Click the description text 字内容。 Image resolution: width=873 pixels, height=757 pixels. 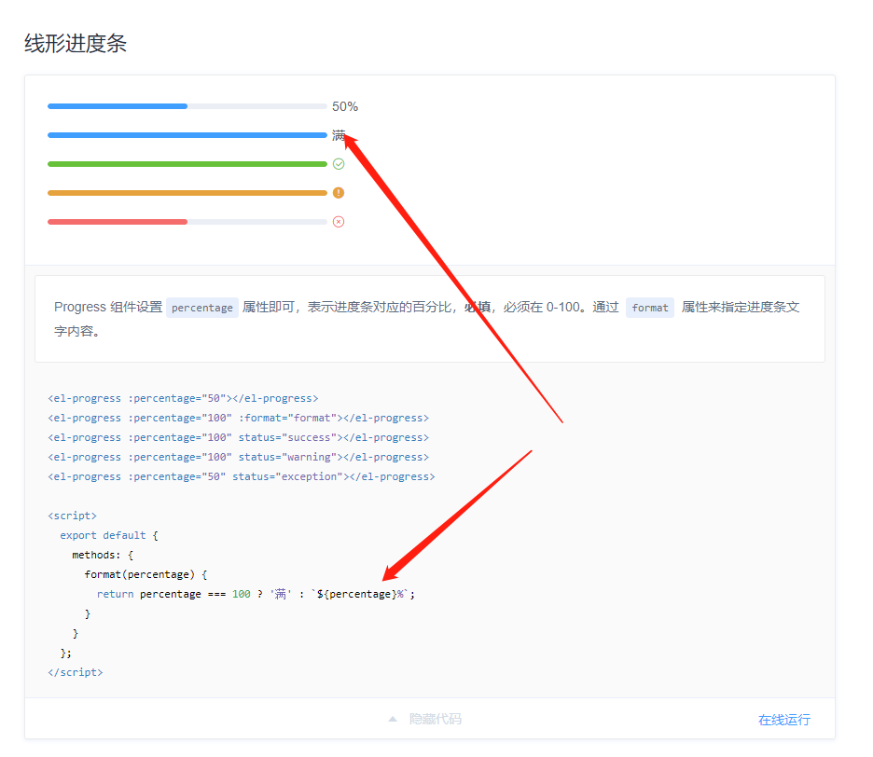pyautogui.click(x=77, y=331)
